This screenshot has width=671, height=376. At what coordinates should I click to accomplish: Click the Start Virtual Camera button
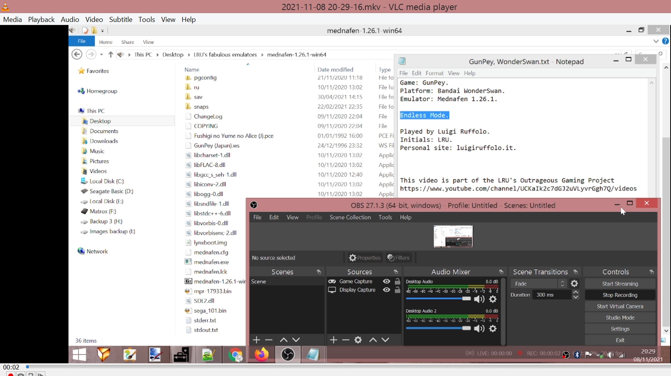point(620,306)
